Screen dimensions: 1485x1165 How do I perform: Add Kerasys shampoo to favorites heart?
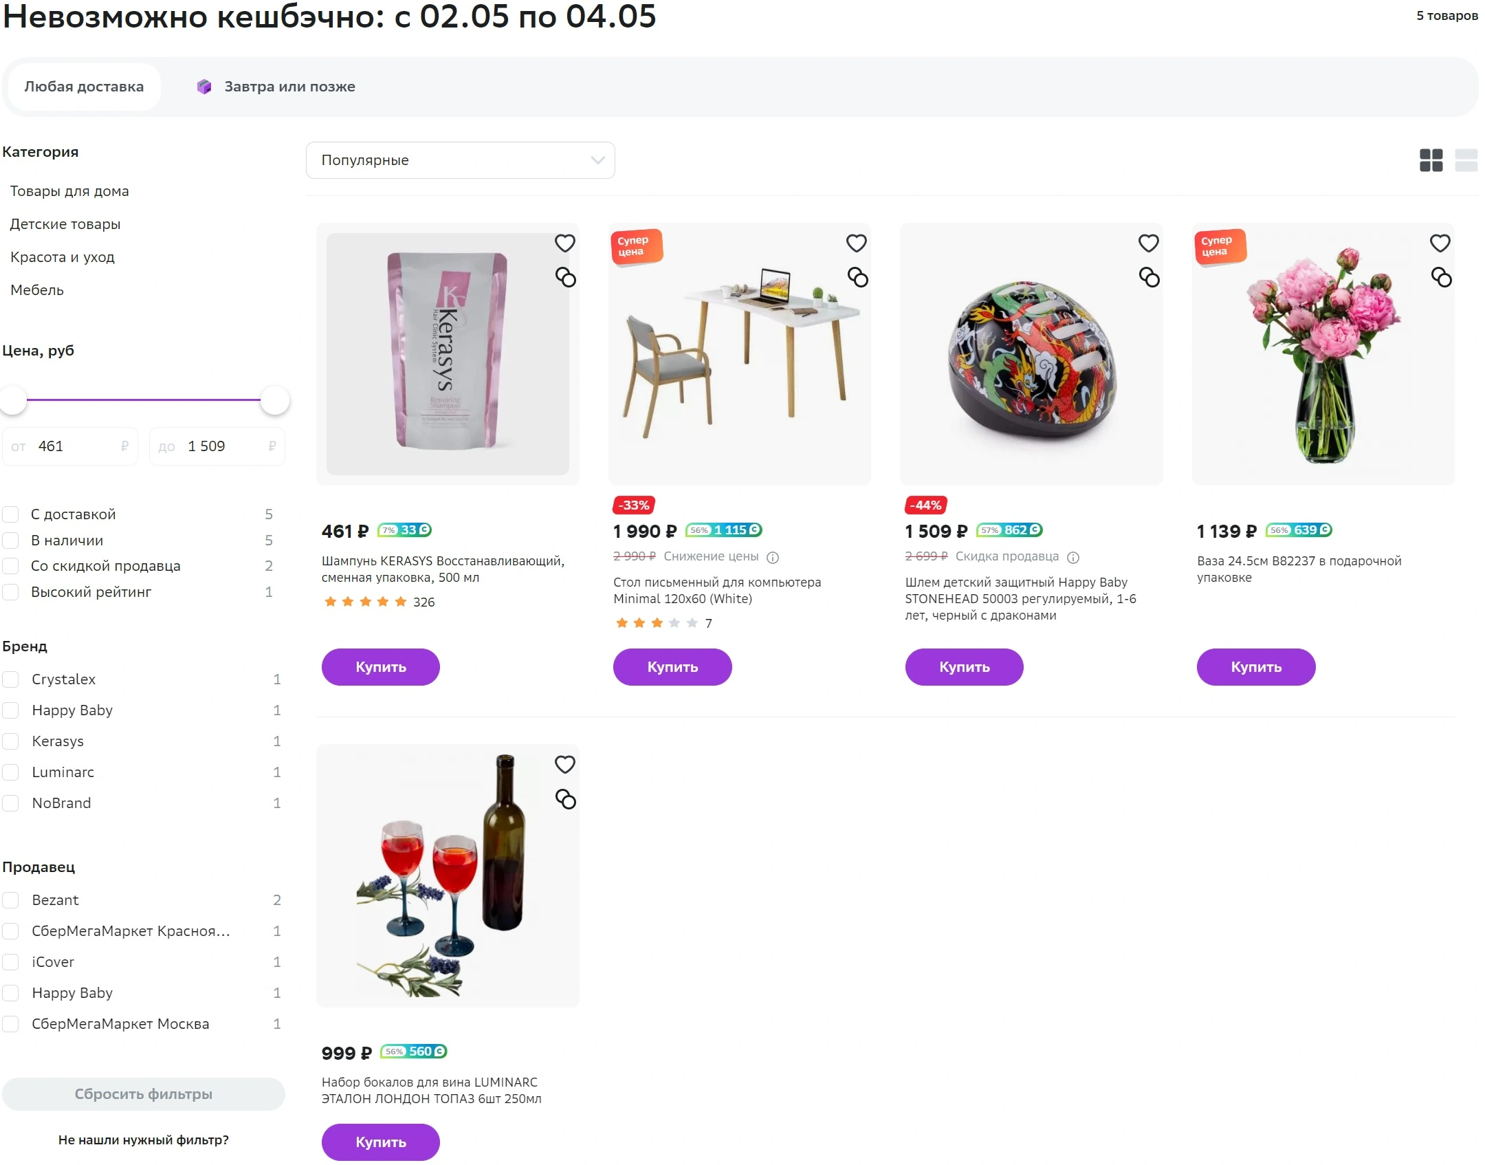click(x=564, y=243)
